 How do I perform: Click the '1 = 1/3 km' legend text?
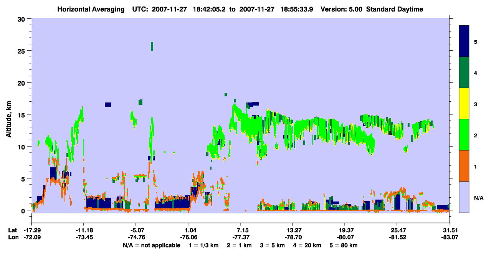coord(204,245)
